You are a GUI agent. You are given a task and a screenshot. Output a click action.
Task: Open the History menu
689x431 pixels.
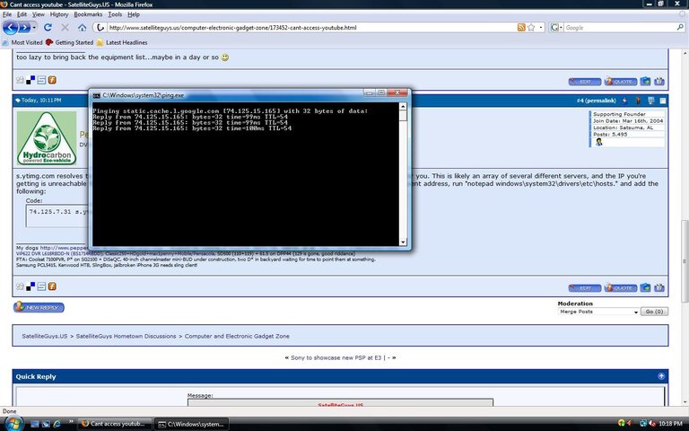tap(59, 14)
